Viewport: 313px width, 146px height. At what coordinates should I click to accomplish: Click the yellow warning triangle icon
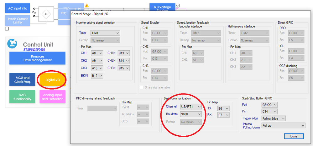87,5
